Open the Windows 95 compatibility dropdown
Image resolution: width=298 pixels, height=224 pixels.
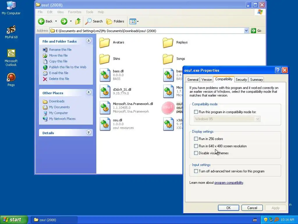click(x=258, y=119)
